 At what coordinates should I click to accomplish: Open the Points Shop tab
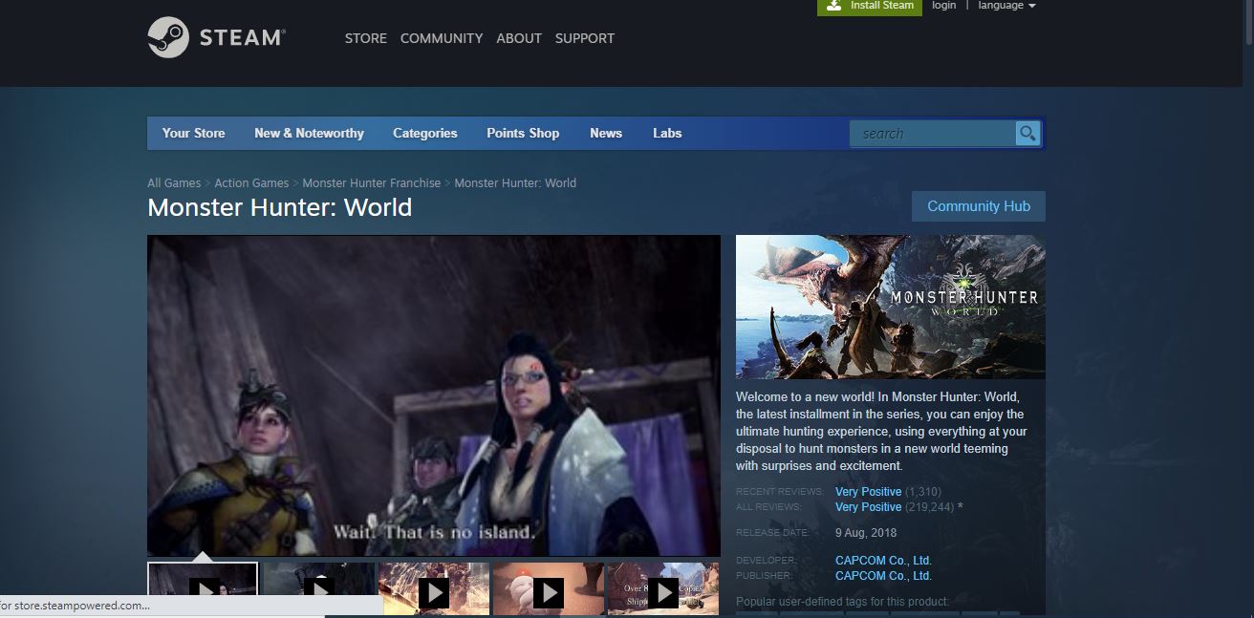tap(523, 134)
